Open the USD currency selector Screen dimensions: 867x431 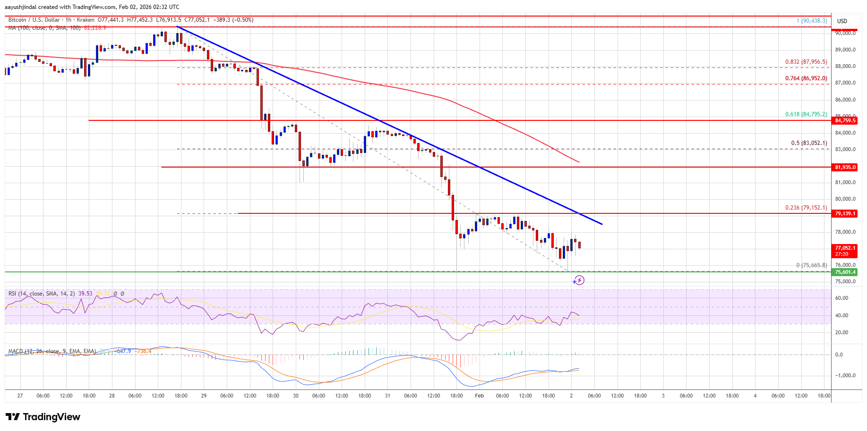click(842, 21)
